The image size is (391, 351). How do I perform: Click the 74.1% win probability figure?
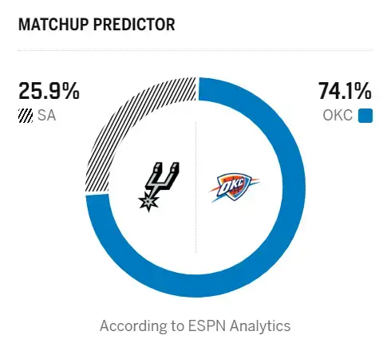pos(345,91)
